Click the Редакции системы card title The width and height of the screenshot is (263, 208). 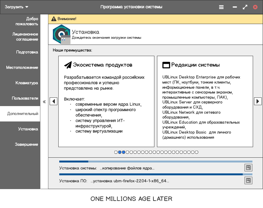coord(195,65)
